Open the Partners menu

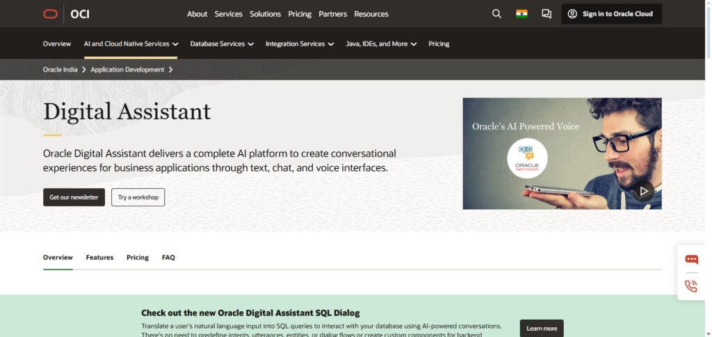333,14
